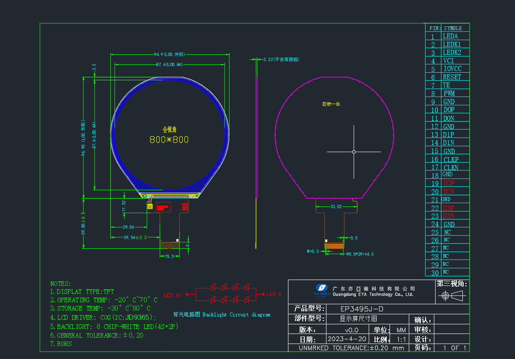Click the VCI pin symbol
The image size is (515, 359).
coord(449,61)
